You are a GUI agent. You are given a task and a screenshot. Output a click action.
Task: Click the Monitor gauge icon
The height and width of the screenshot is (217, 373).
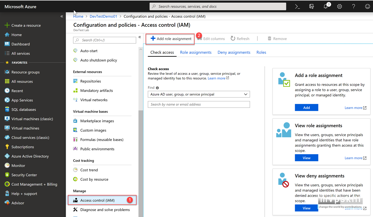(x=7, y=166)
